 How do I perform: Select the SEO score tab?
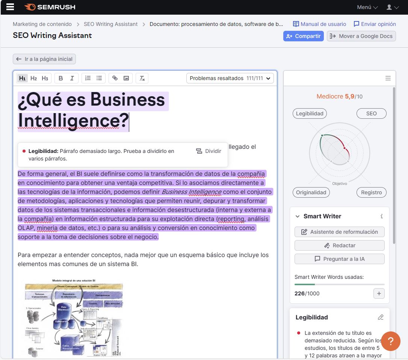pyautogui.click(x=371, y=113)
